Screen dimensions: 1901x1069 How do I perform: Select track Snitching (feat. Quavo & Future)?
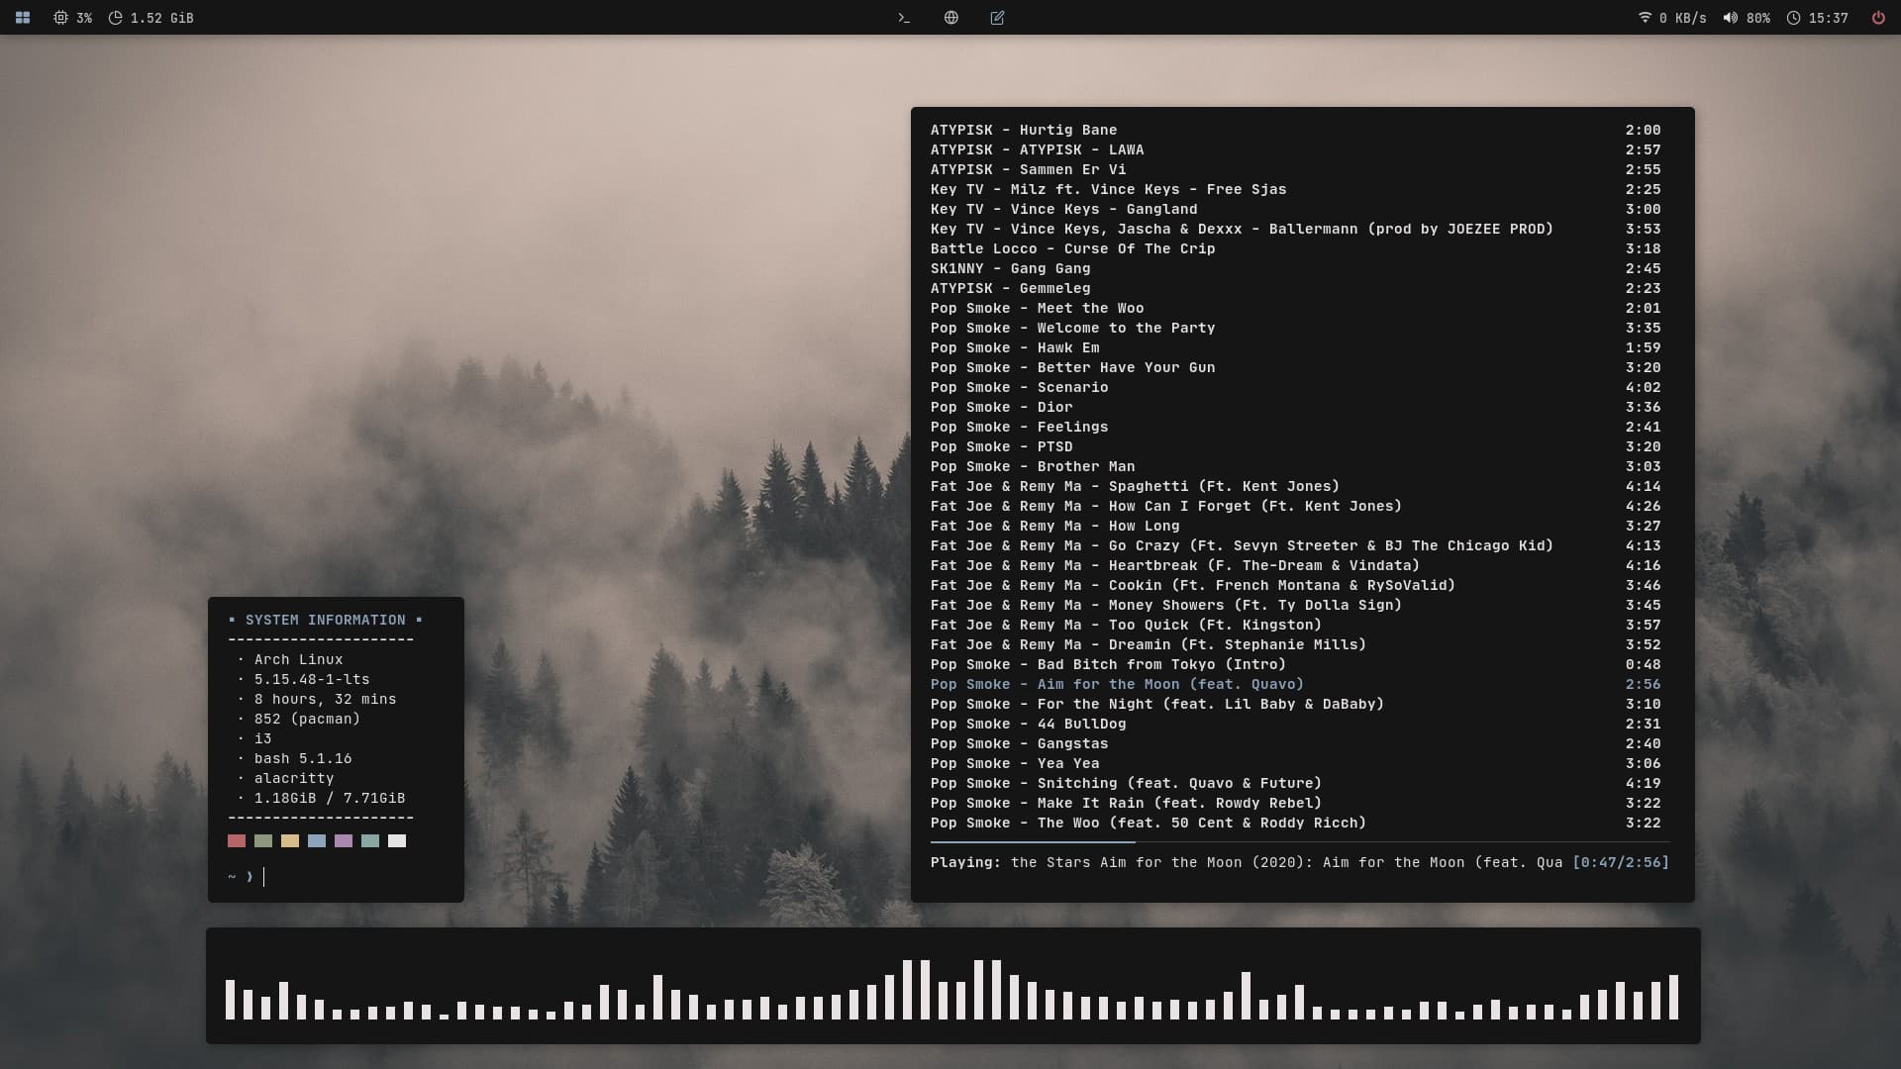point(1296,783)
